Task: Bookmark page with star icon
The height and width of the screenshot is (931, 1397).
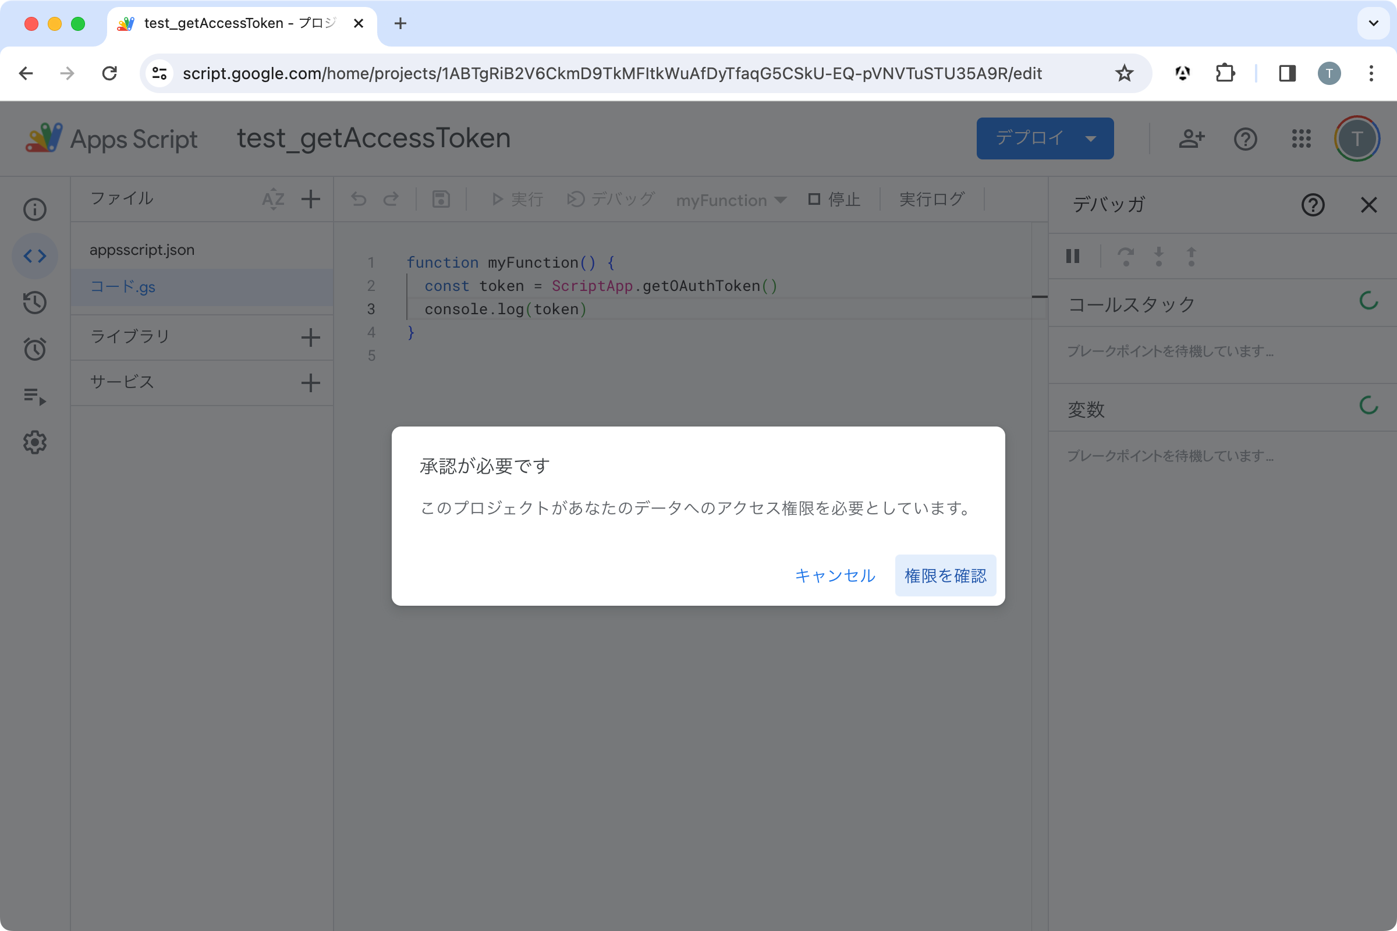Action: click(x=1124, y=73)
